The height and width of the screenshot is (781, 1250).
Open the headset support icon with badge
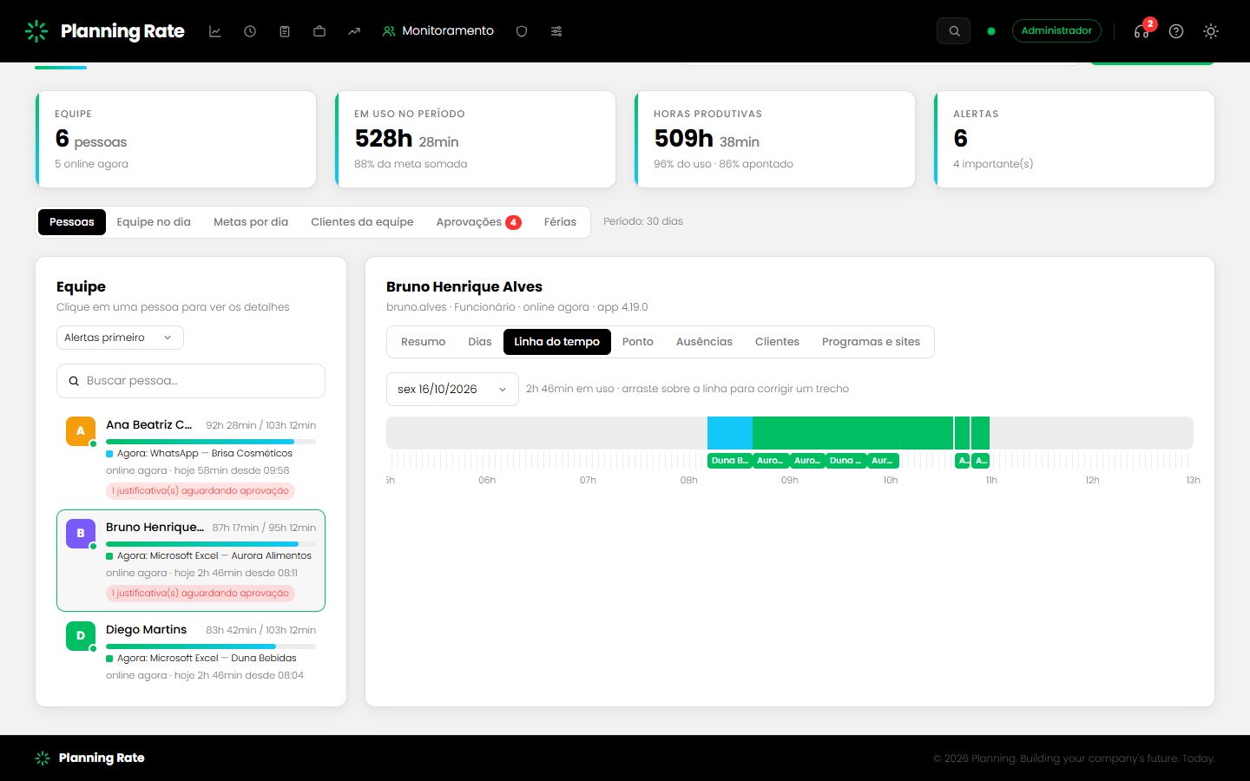coord(1141,31)
